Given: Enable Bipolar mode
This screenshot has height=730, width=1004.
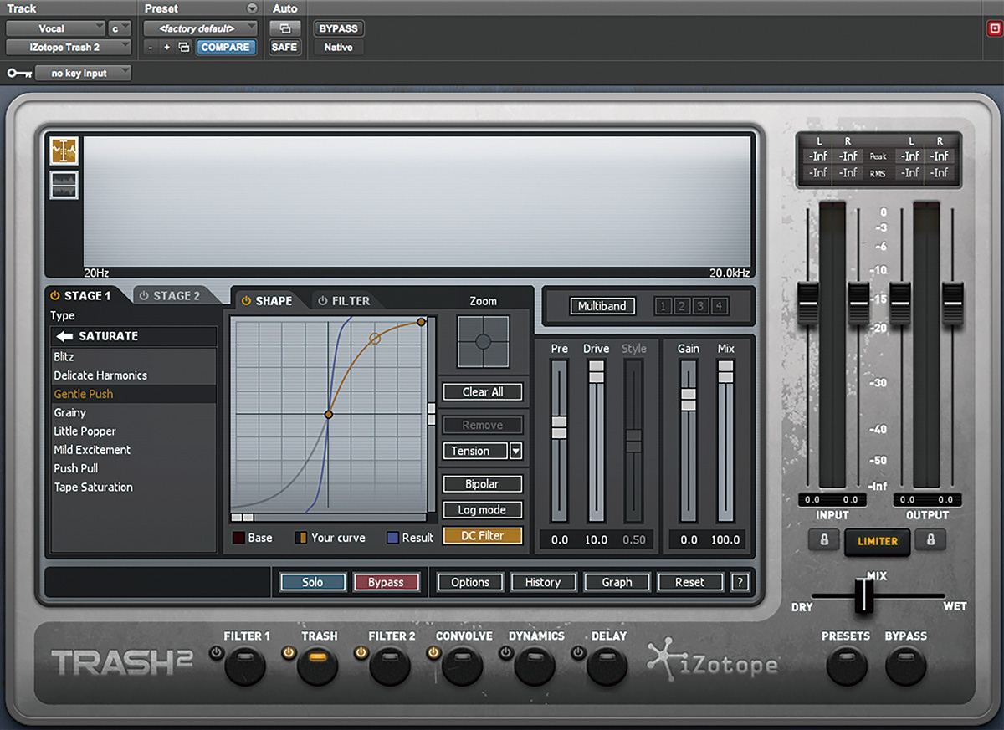Looking at the screenshot, I should [x=483, y=484].
